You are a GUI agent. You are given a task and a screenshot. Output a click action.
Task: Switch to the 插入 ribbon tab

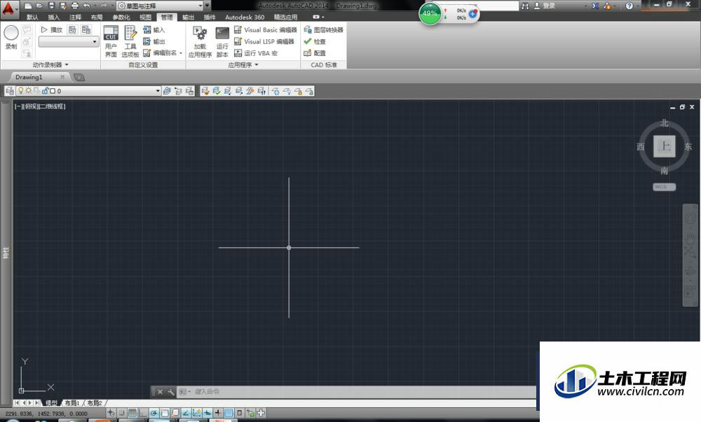(54, 17)
